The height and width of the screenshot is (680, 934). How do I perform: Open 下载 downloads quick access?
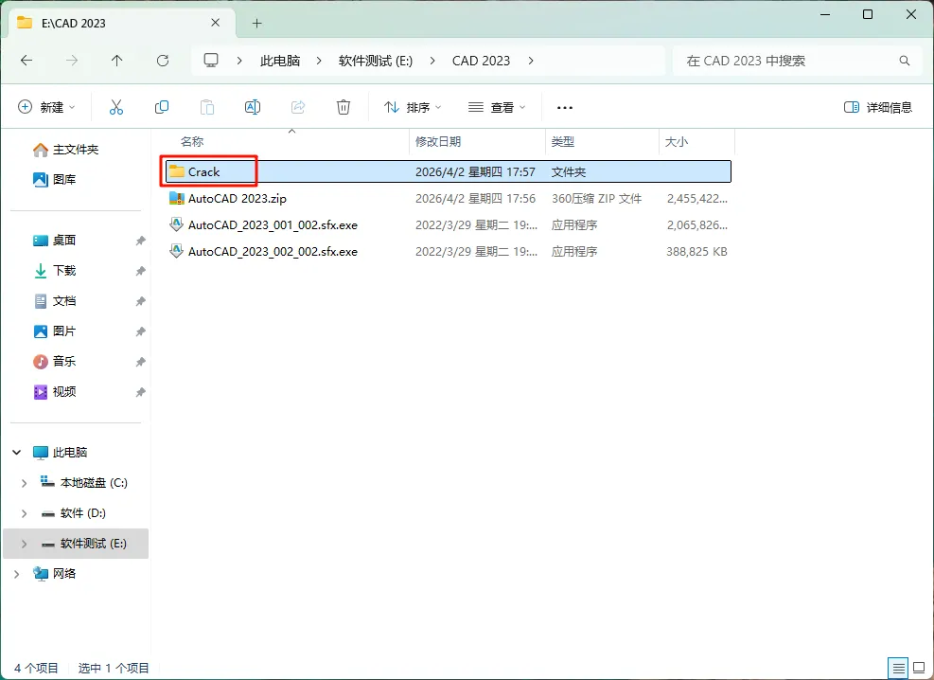[54, 271]
